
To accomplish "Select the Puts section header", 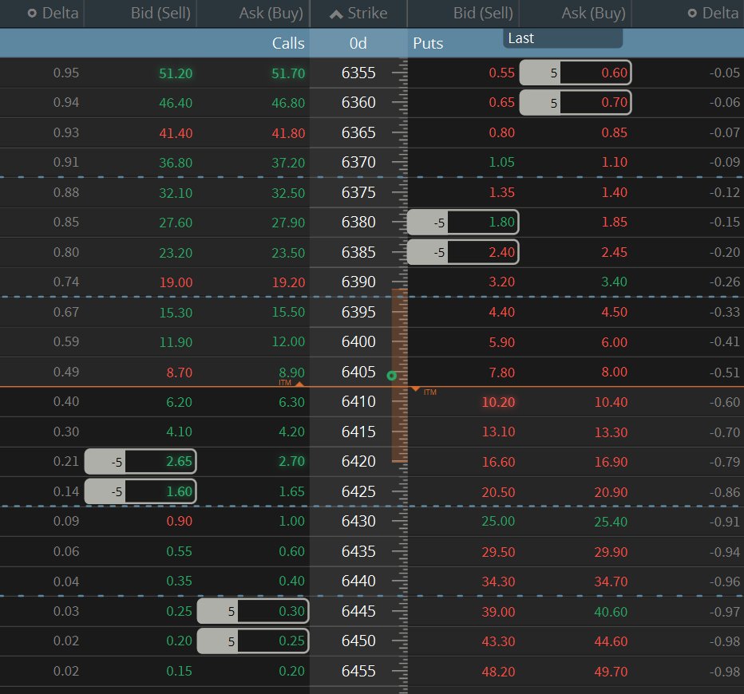I will [x=427, y=43].
